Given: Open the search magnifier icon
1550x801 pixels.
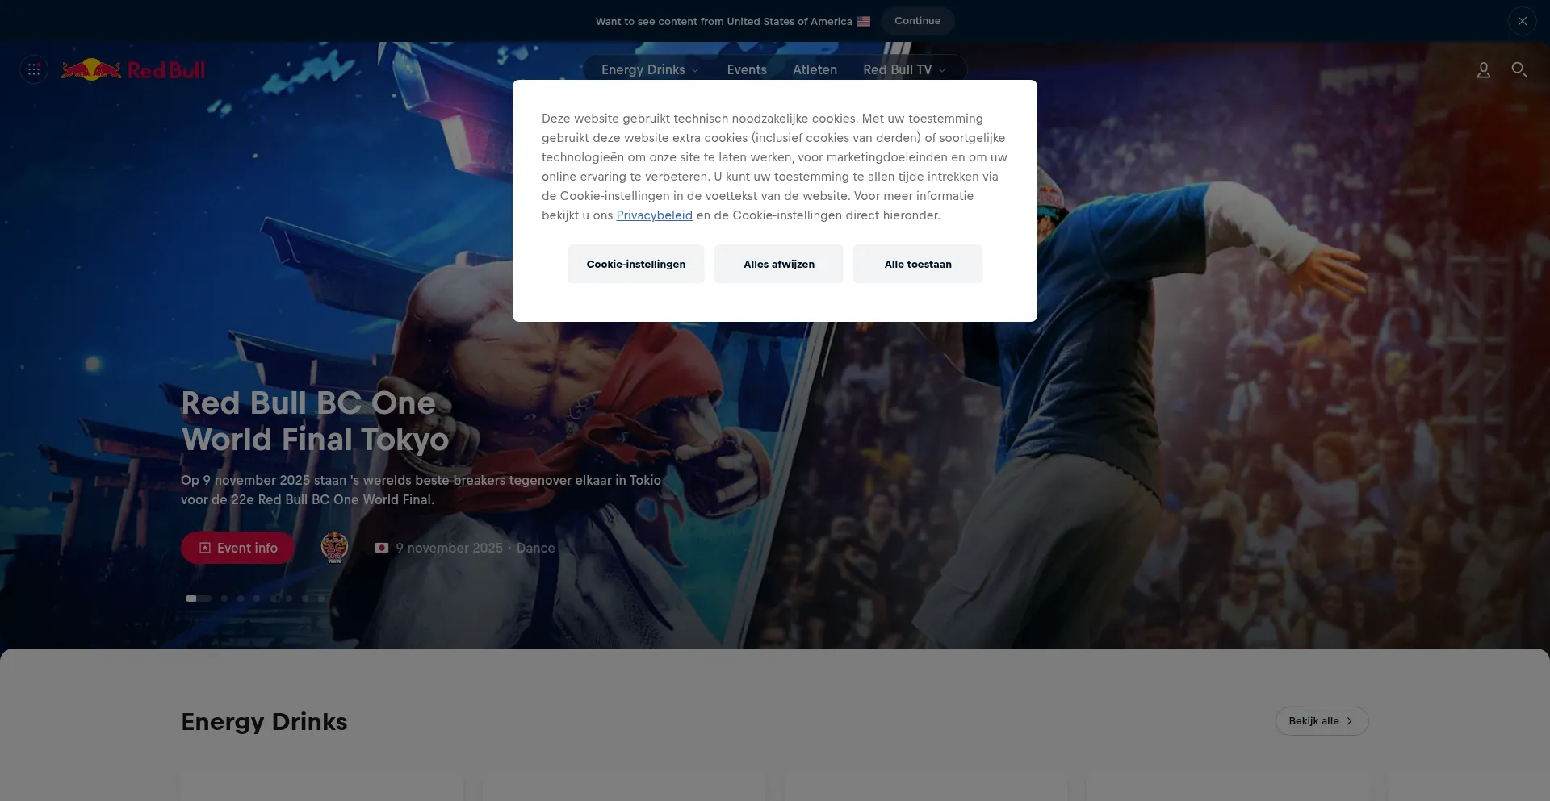Looking at the screenshot, I should [x=1519, y=70].
